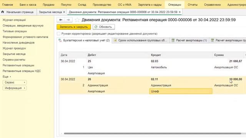Enable Ручная корректировка checkbox
Viewport: 246px width, 138px height.
(58, 34)
